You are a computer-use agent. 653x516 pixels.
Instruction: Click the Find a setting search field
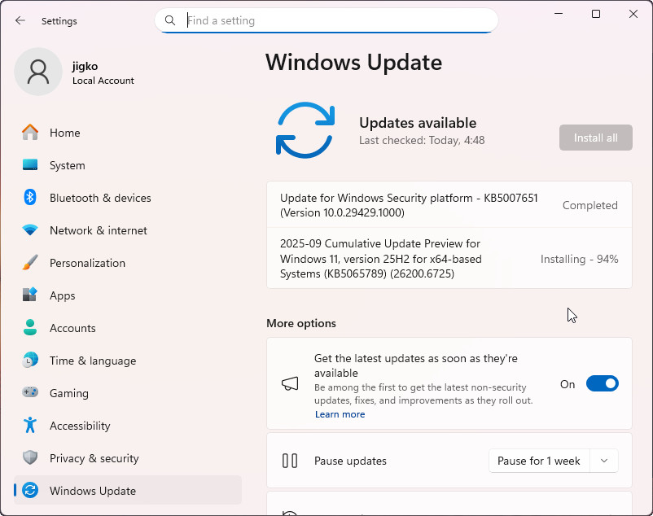point(326,20)
